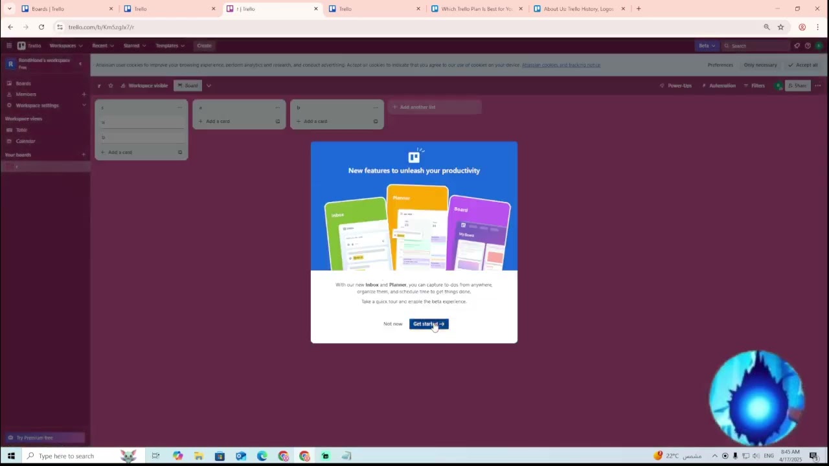Open the Atlassian app switcher grid icon
Screen dimensions: 829x466
pos(9,46)
